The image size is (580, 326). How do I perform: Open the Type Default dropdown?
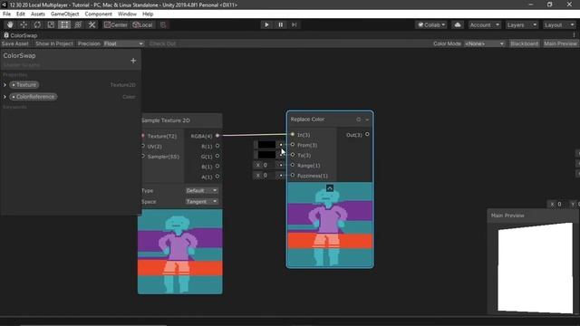coord(201,190)
